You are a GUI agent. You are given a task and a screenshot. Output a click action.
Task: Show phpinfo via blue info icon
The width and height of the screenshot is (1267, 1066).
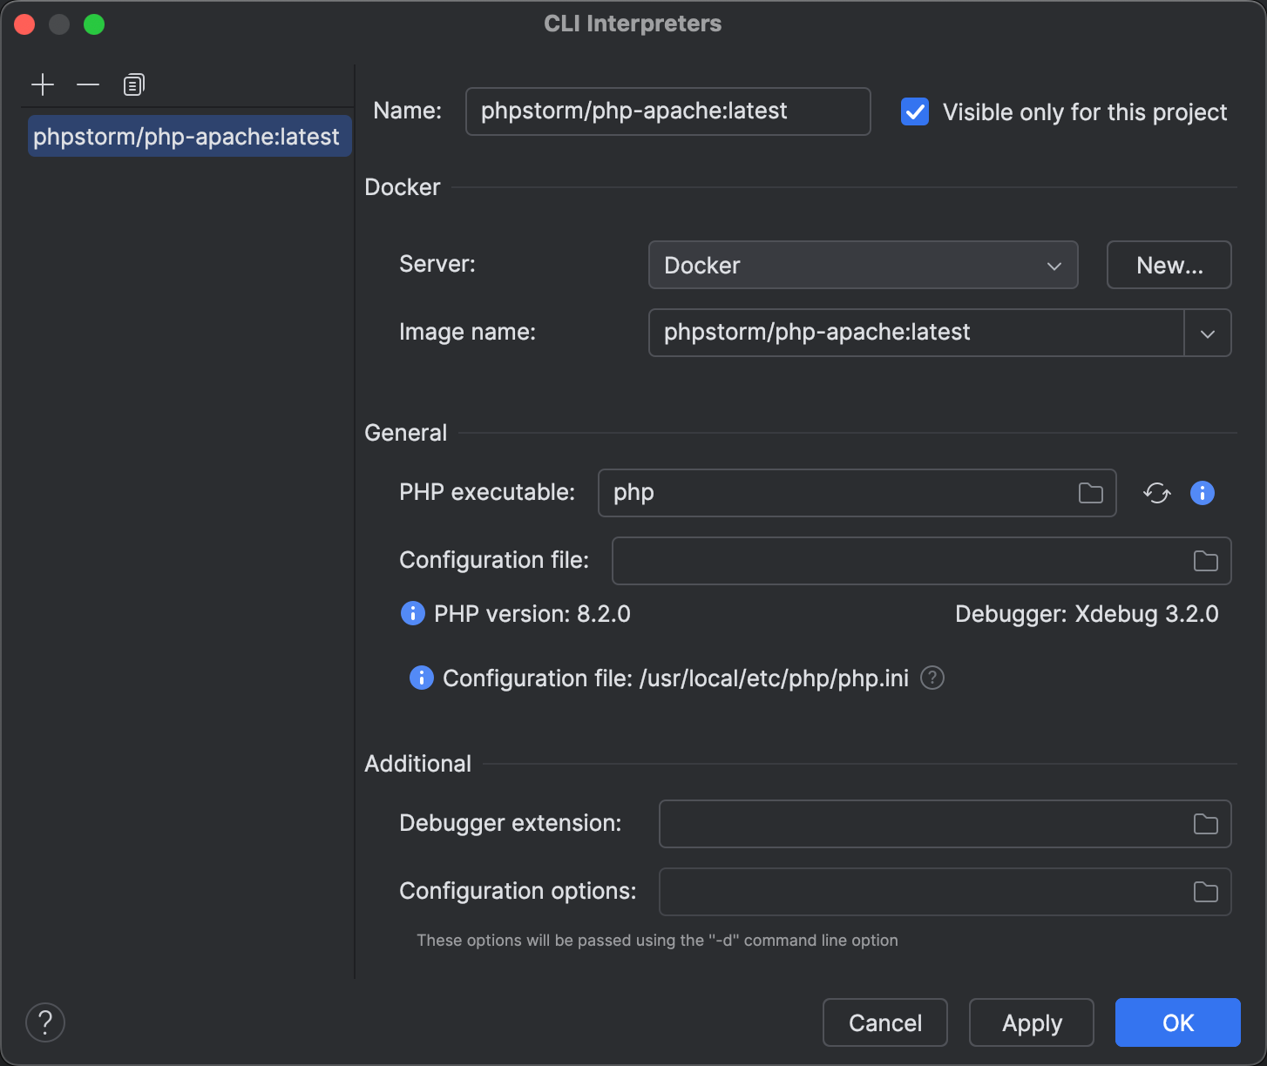(x=1202, y=493)
